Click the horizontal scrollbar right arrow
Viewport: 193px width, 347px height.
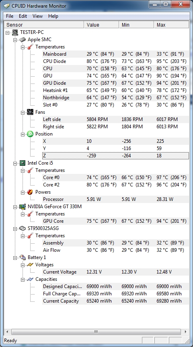click(x=185, y=332)
